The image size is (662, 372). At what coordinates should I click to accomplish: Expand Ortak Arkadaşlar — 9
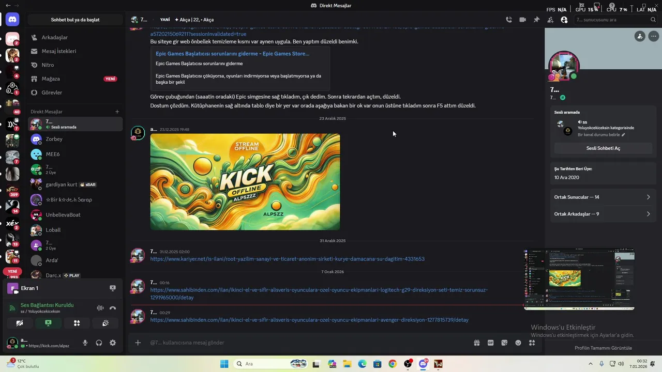coord(603,214)
